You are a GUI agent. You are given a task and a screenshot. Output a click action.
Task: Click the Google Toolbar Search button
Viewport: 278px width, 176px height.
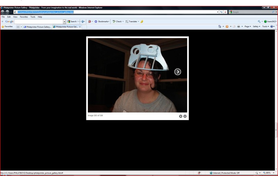point(72,22)
